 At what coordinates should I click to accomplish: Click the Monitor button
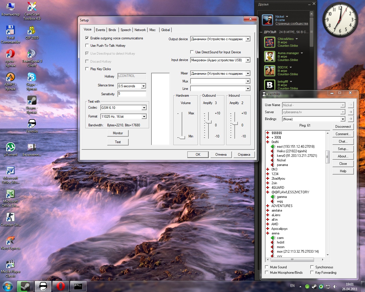[x=118, y=133]
